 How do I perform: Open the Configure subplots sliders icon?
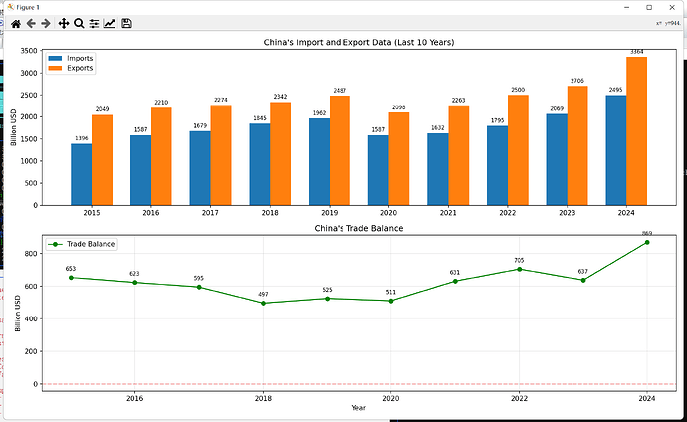point(94,24)
